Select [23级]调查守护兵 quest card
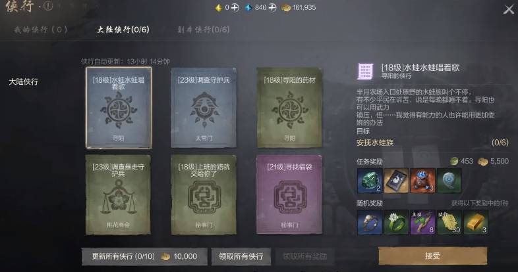518x272 pixels. pos(204,108)
